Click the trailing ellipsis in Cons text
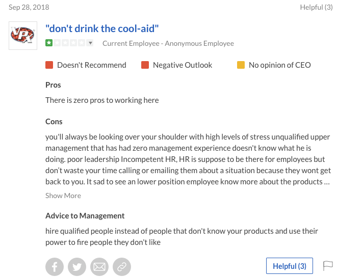 [327, 182]
